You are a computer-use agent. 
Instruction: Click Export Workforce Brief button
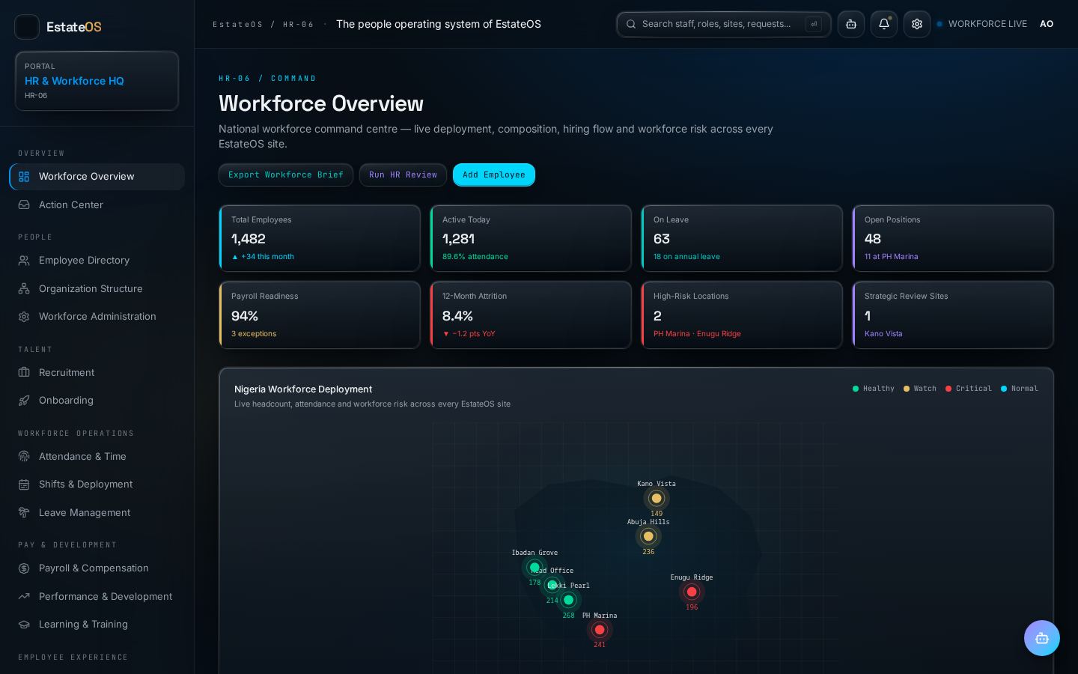pos(286,174)
